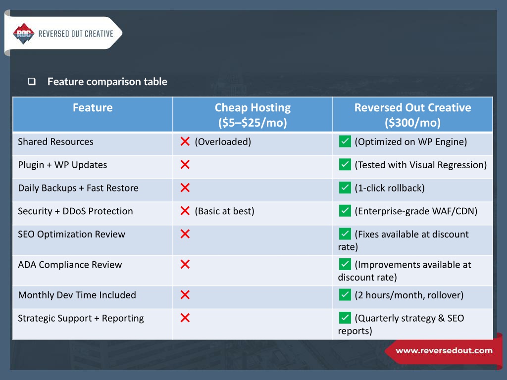Click green checkmark beside Improvements available

(345, 264)
